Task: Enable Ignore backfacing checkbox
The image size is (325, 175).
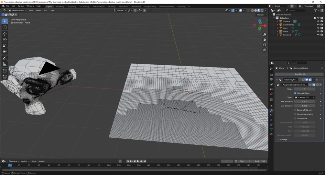Action: pyautogui.click(x=295, y=114)
